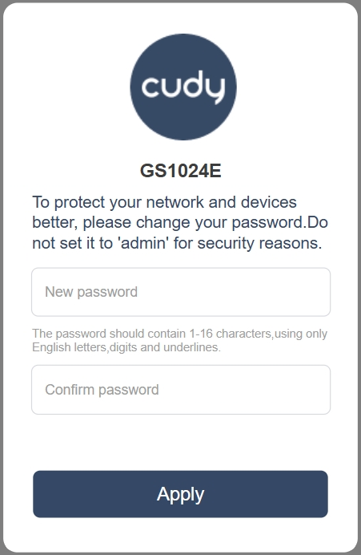Click the 'To protect your network' sentence
361x555 pixels.
164,202
